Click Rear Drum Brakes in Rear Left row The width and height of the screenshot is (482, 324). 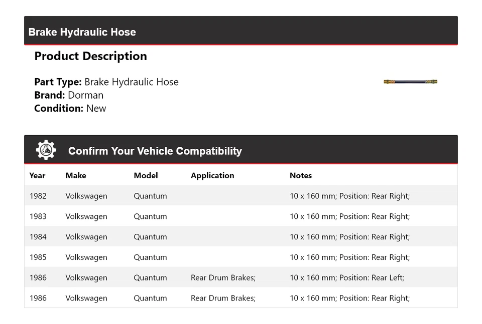coord(223,277)
